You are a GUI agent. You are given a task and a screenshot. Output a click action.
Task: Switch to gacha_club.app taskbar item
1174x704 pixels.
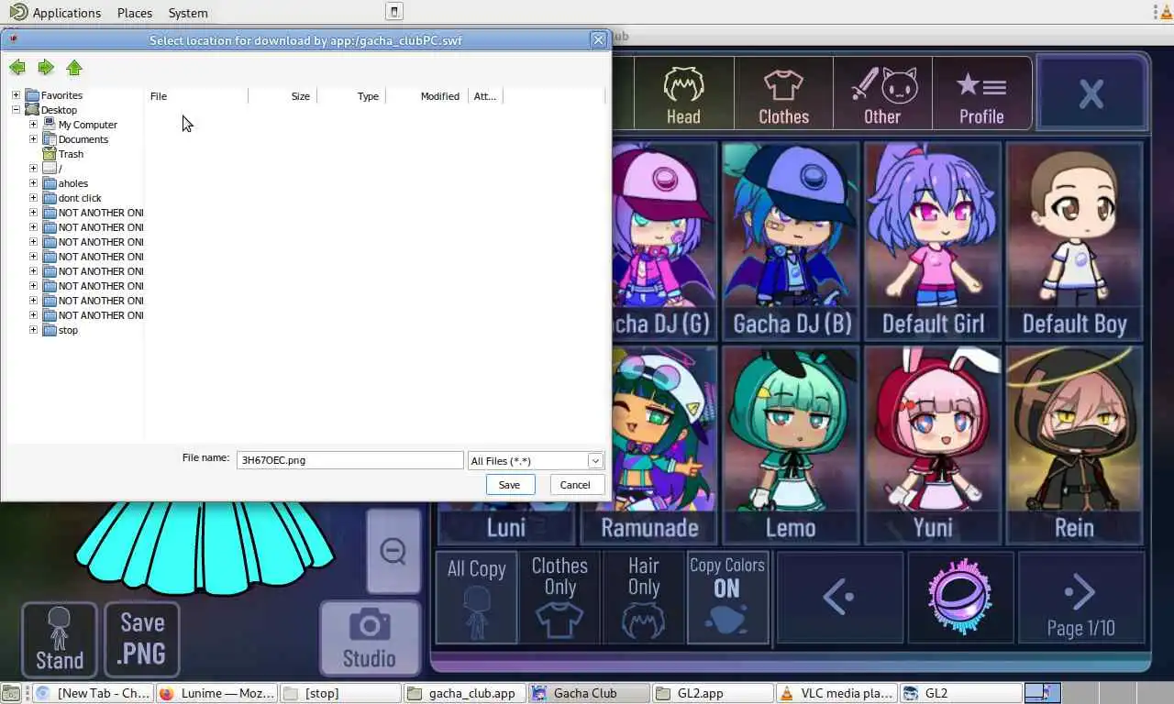[x=464, y=693]
